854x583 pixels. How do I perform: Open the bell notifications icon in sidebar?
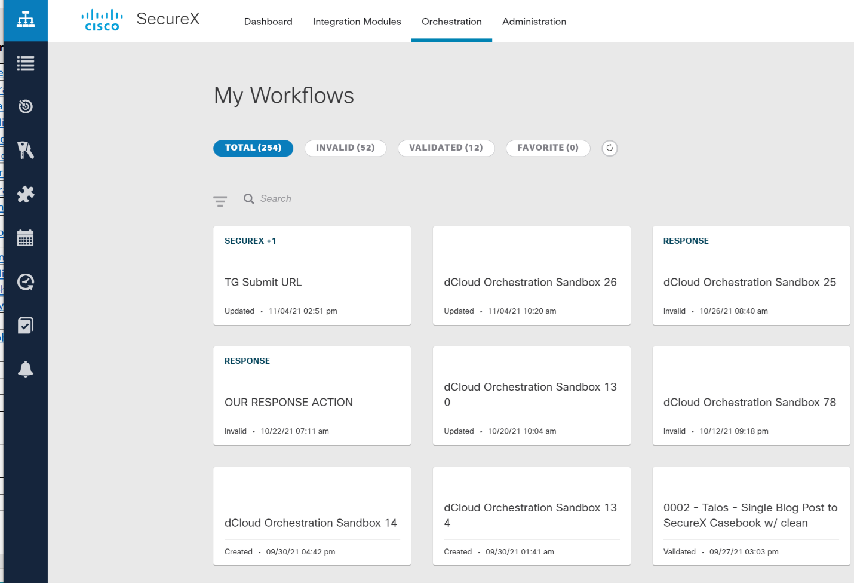point(26,369)
